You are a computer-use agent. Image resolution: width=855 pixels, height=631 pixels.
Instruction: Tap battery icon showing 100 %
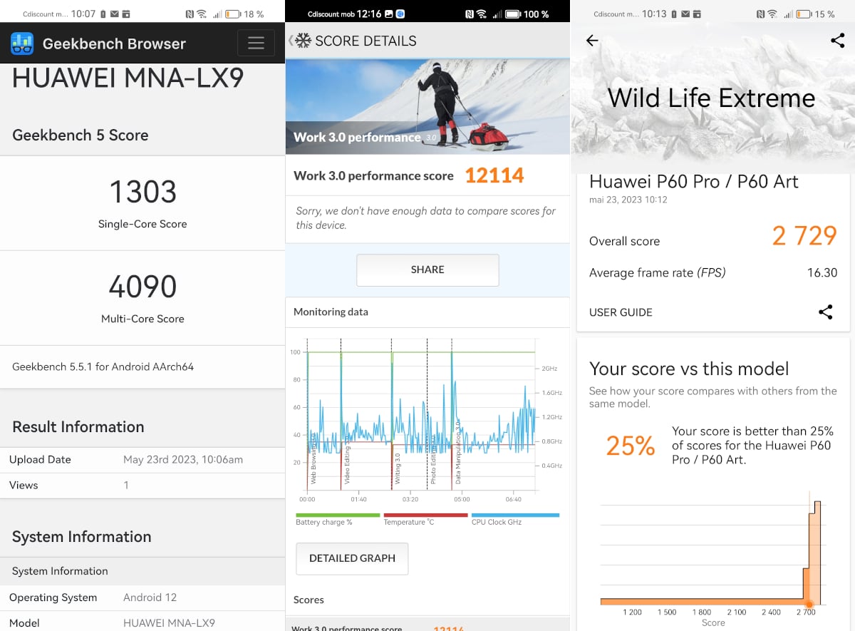[x=512, y=14]
